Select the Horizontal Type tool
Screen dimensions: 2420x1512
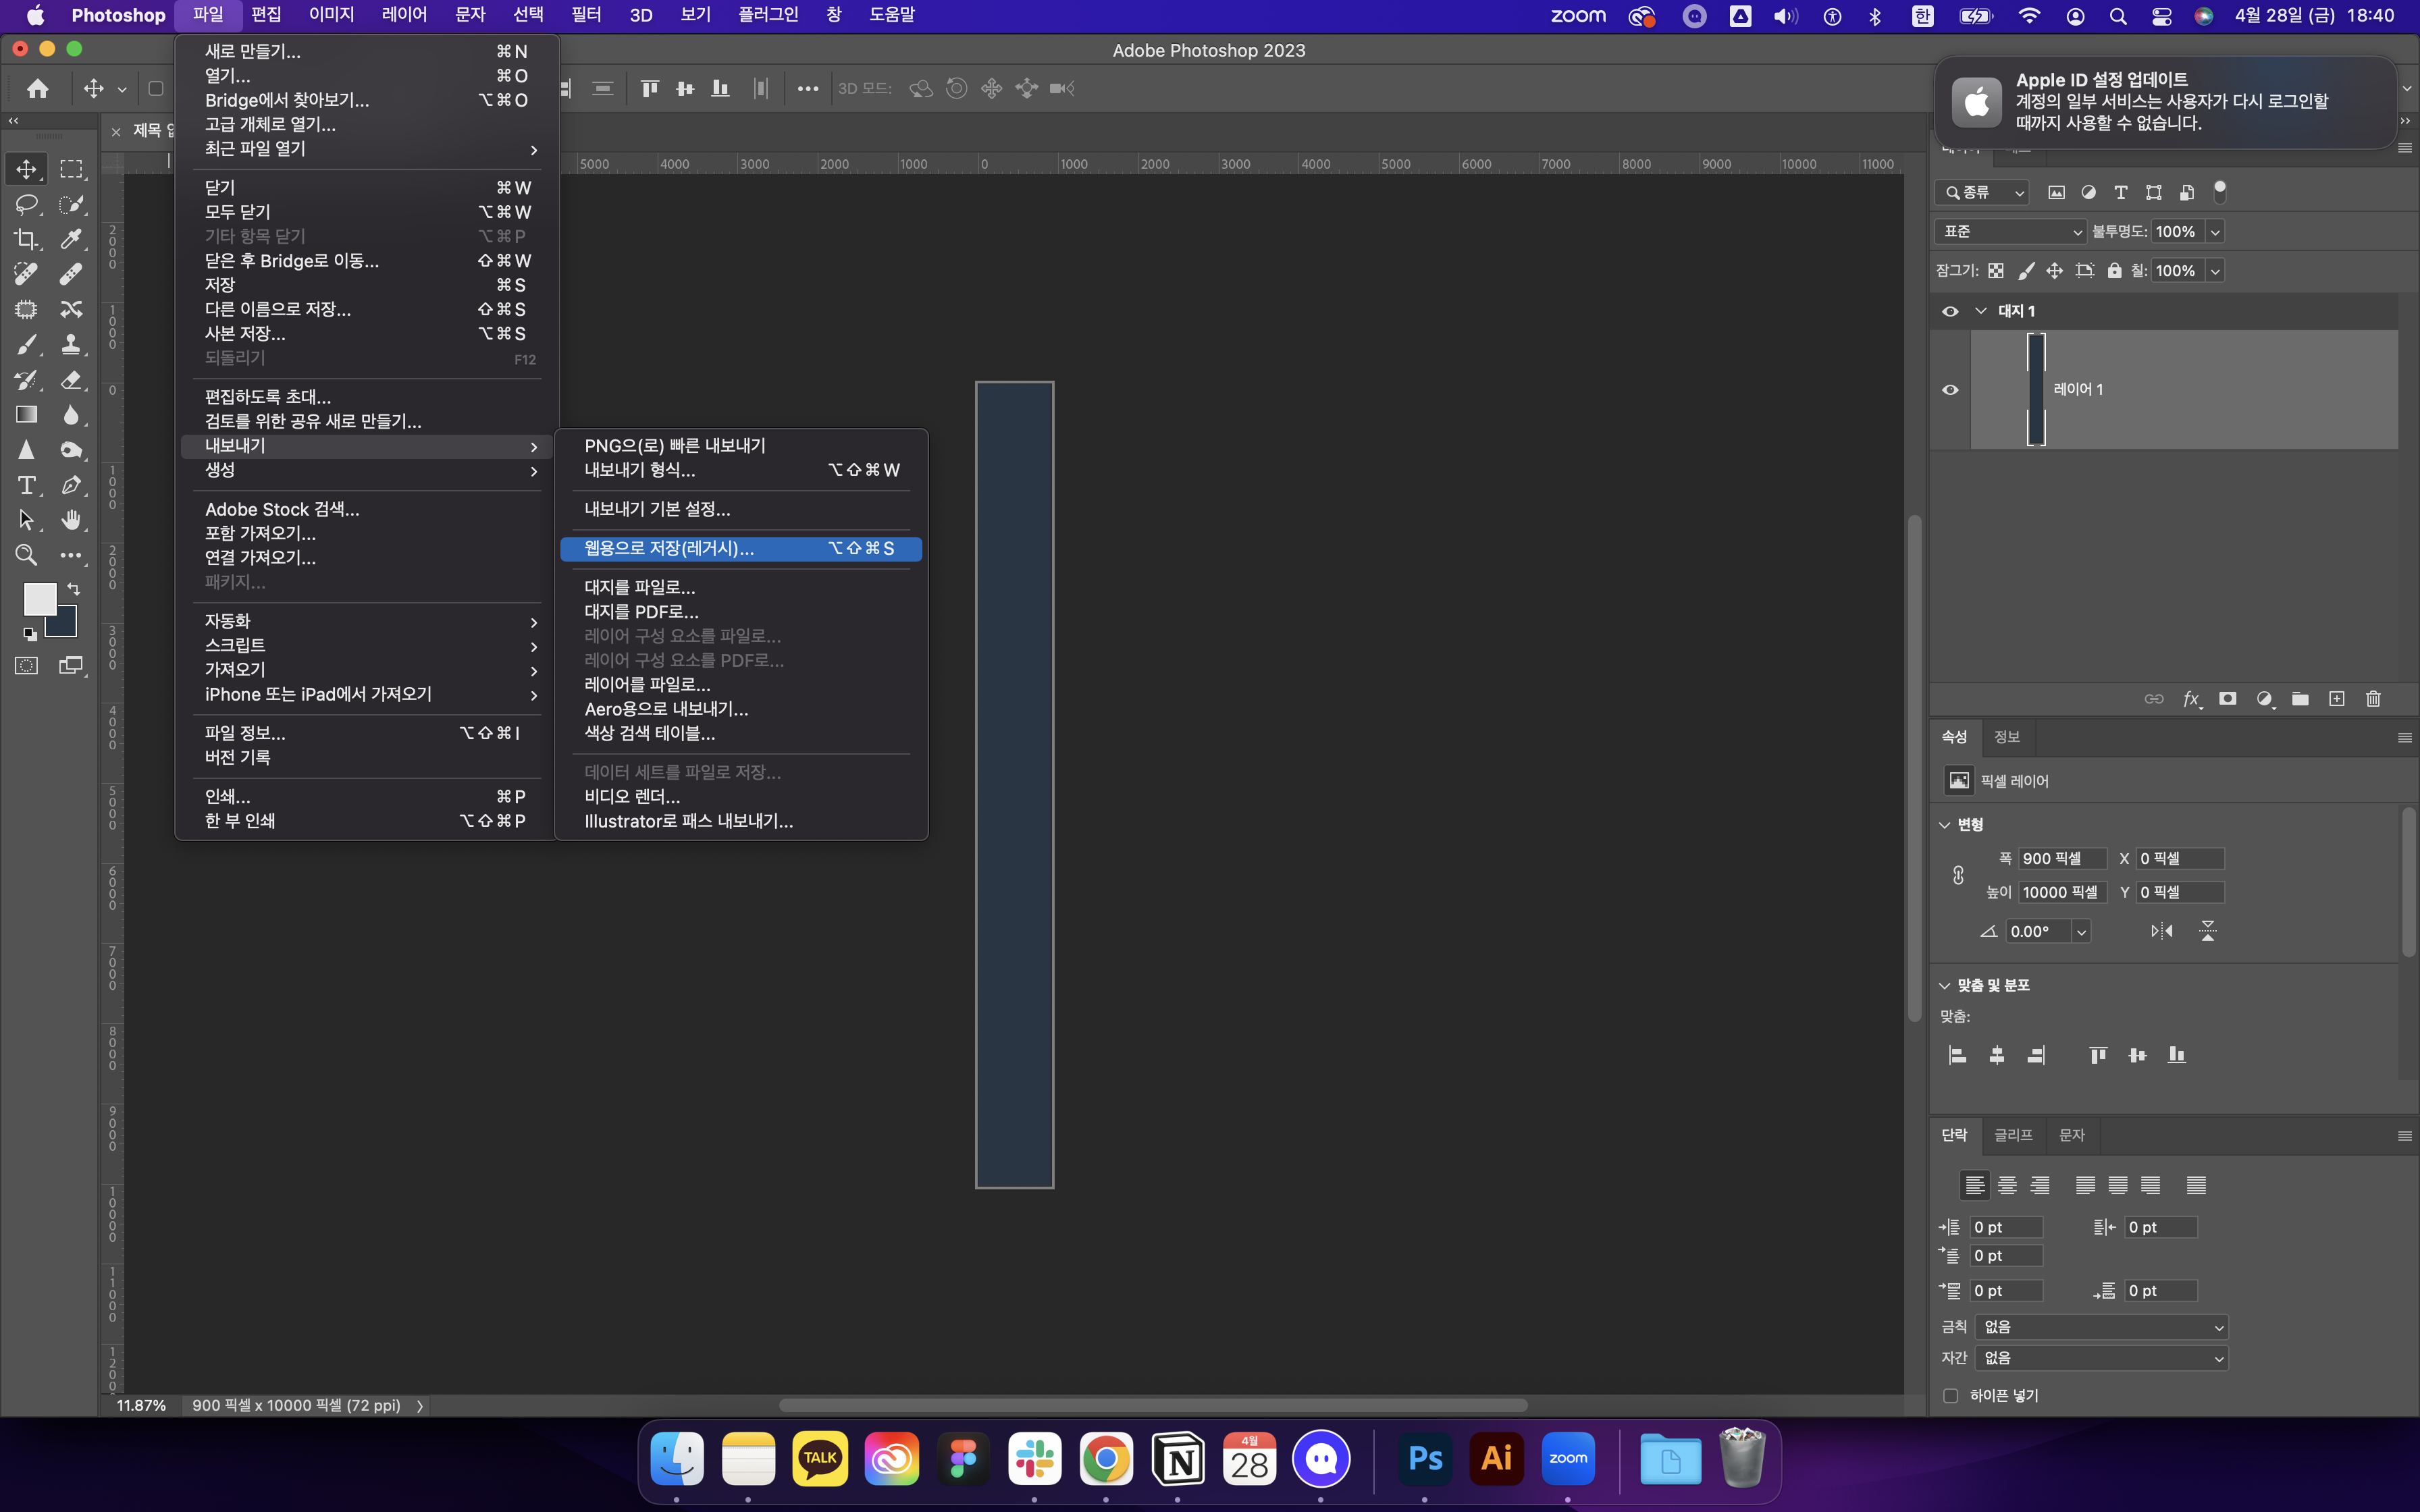[26, 485]
